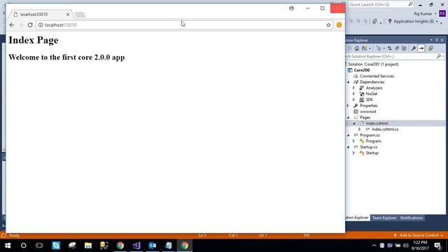Collapse the Dependencies node
The height and width of the screenshot is (252, 448).
point(349,83)
